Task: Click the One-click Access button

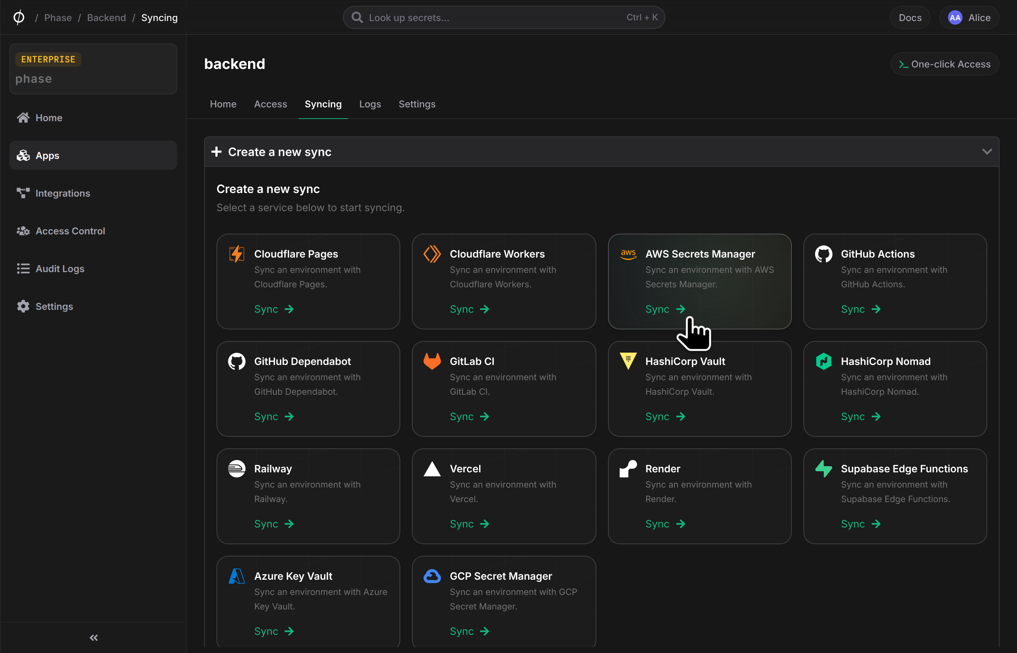Action: pos(944,64)
